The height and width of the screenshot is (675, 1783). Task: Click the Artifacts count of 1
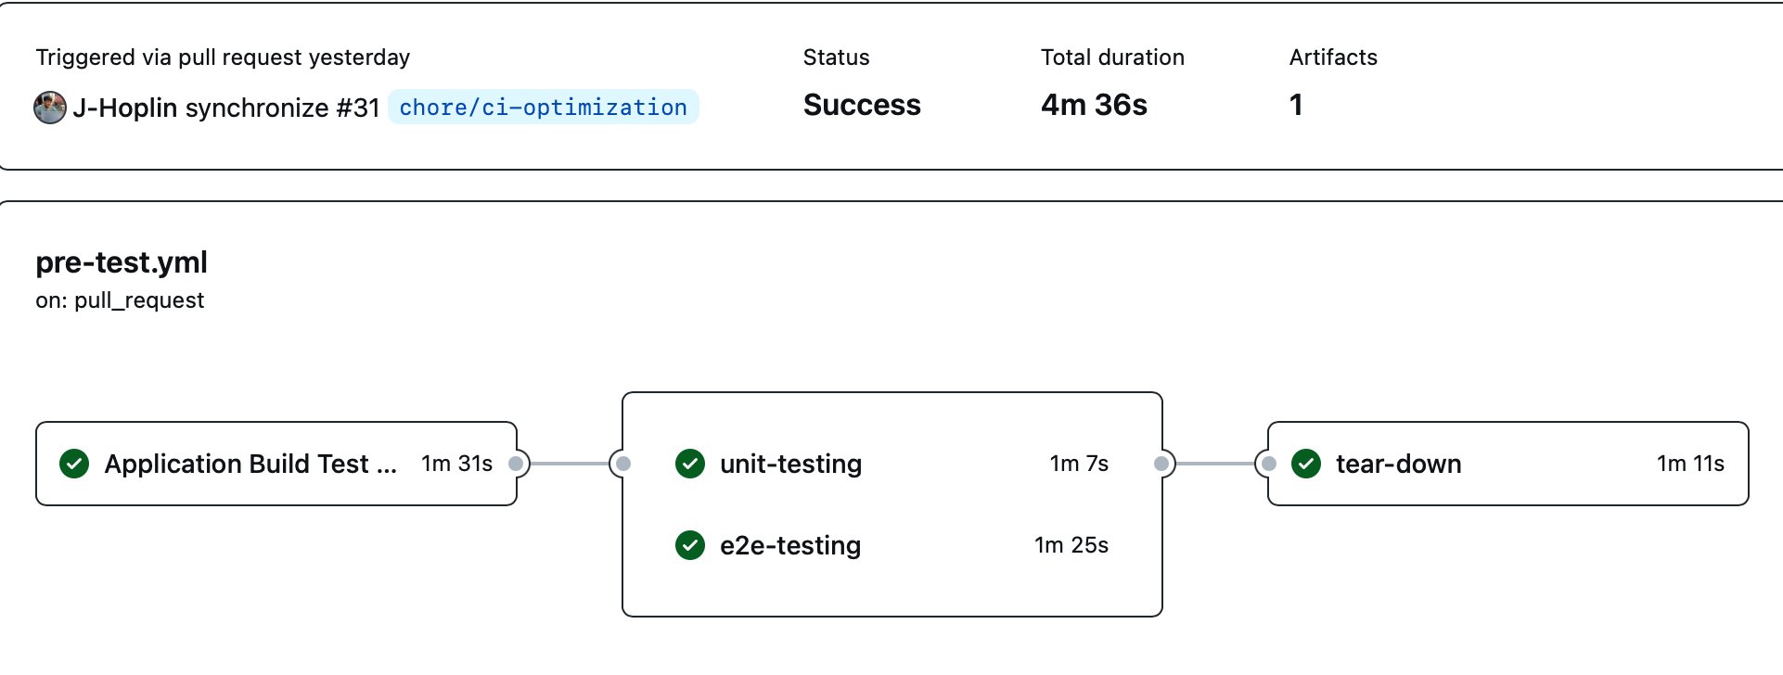(1296, 105)
